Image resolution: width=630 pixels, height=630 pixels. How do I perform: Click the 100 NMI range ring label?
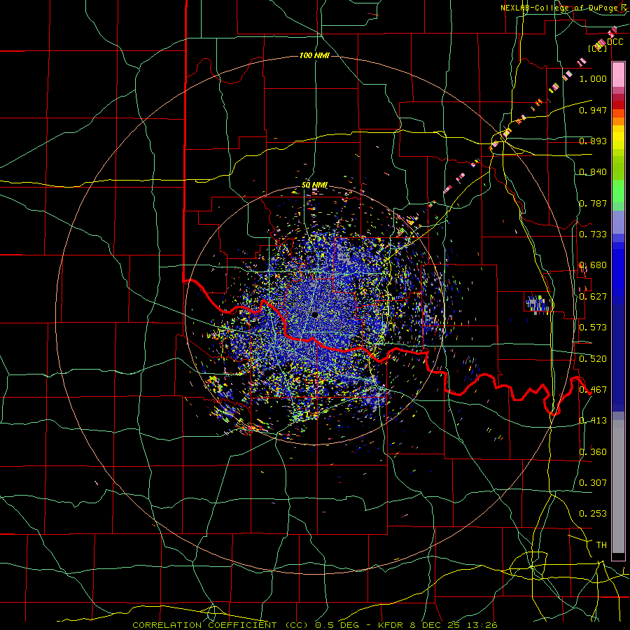[314, 55]
